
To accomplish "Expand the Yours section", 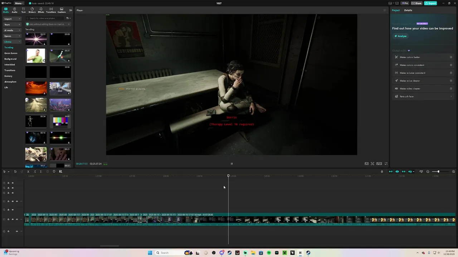I will coord(12,25).
